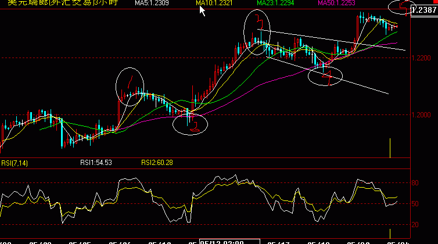Click the chart title in the top-left
438x244 pixels.
coord(63,3)
